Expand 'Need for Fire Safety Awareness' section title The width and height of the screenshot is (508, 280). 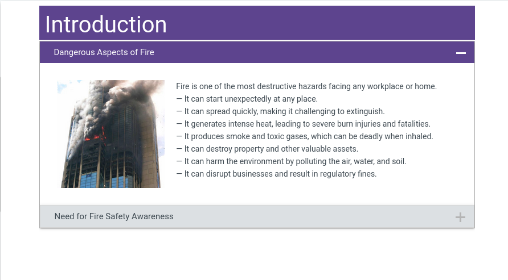coord(114,216)
